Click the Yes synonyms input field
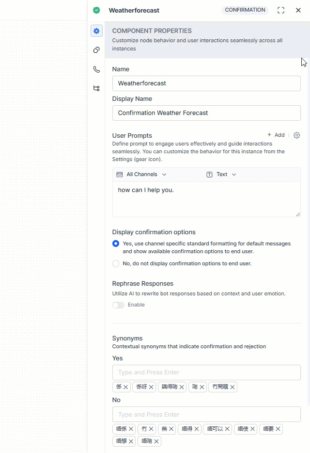 point(206,372)
